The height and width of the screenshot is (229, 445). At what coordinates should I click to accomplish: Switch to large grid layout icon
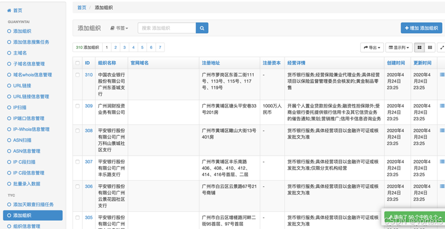pyautogui.click(x=419, y=47)
